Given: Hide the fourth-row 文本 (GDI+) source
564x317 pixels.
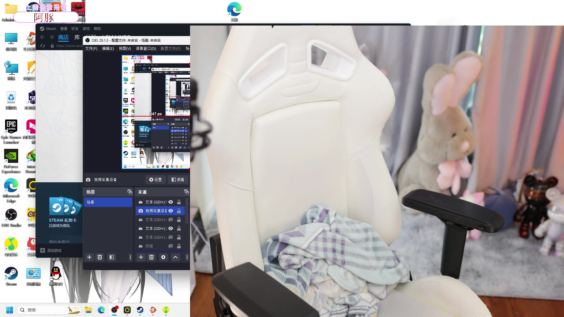Looking at the screenshot, I should pyautogui.click(x=171, y=228).
